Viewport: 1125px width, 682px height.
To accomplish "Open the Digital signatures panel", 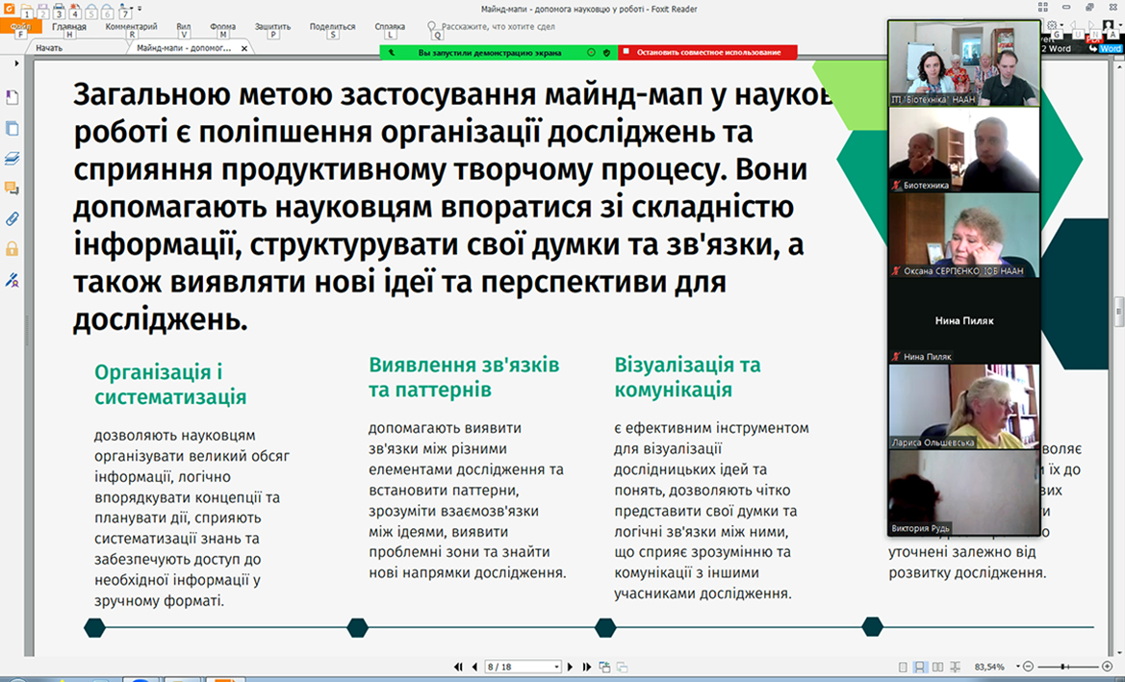I will point(13,280).
